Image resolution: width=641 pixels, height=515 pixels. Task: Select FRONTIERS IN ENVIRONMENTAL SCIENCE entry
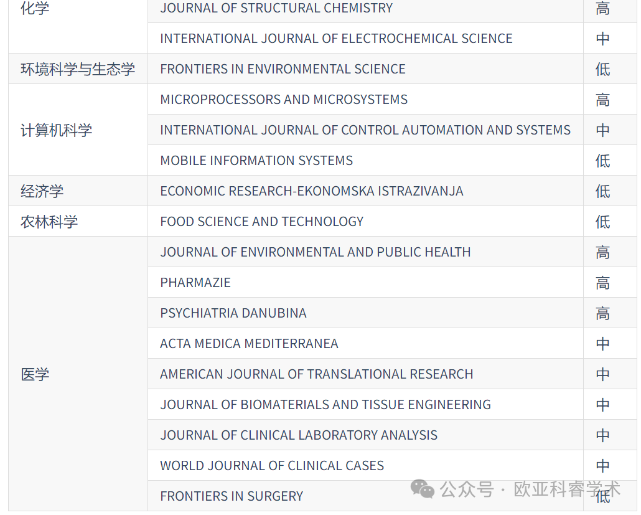click(x=283, y=69)
